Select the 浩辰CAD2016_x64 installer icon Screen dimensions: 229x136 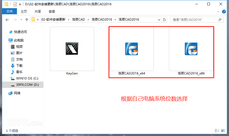[x=131, y=49]
